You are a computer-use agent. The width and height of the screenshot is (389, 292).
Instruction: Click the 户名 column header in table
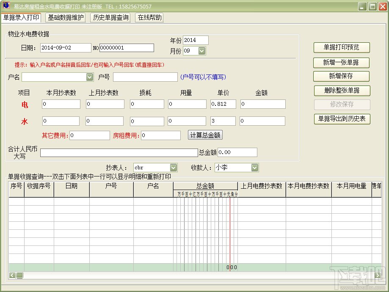[x=153, y=190]
